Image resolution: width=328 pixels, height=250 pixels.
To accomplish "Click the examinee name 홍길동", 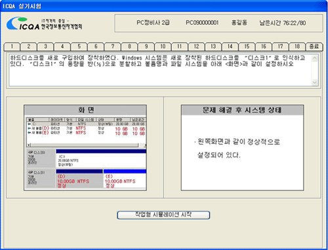I will [x=239, y=23].
